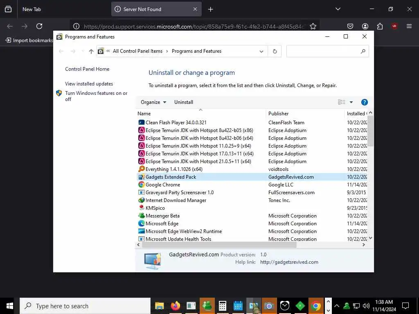Select the KMSpico program icon
The width and height of the screenshot is (419, 314).
pyautogui.click(x=141, y=208)
